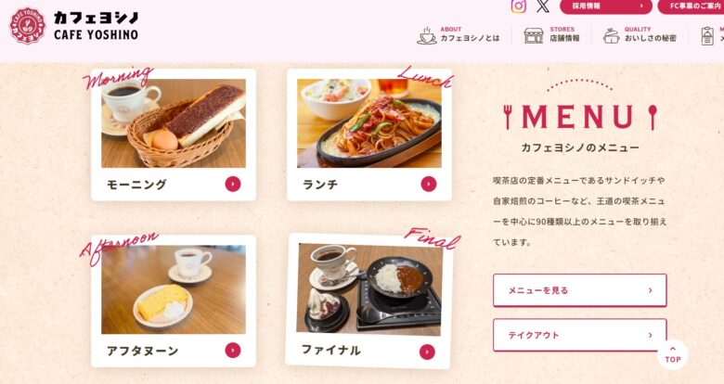The width and height of the screenshot is (724, 384).
Task: Click the chevron on テイクアウト button
Action: tap(650, 335)
